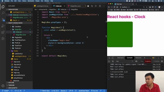This screenshot has height=92, width=164.
Task: Open the Chrome Bookmarks menu
Action: point(31,1)
